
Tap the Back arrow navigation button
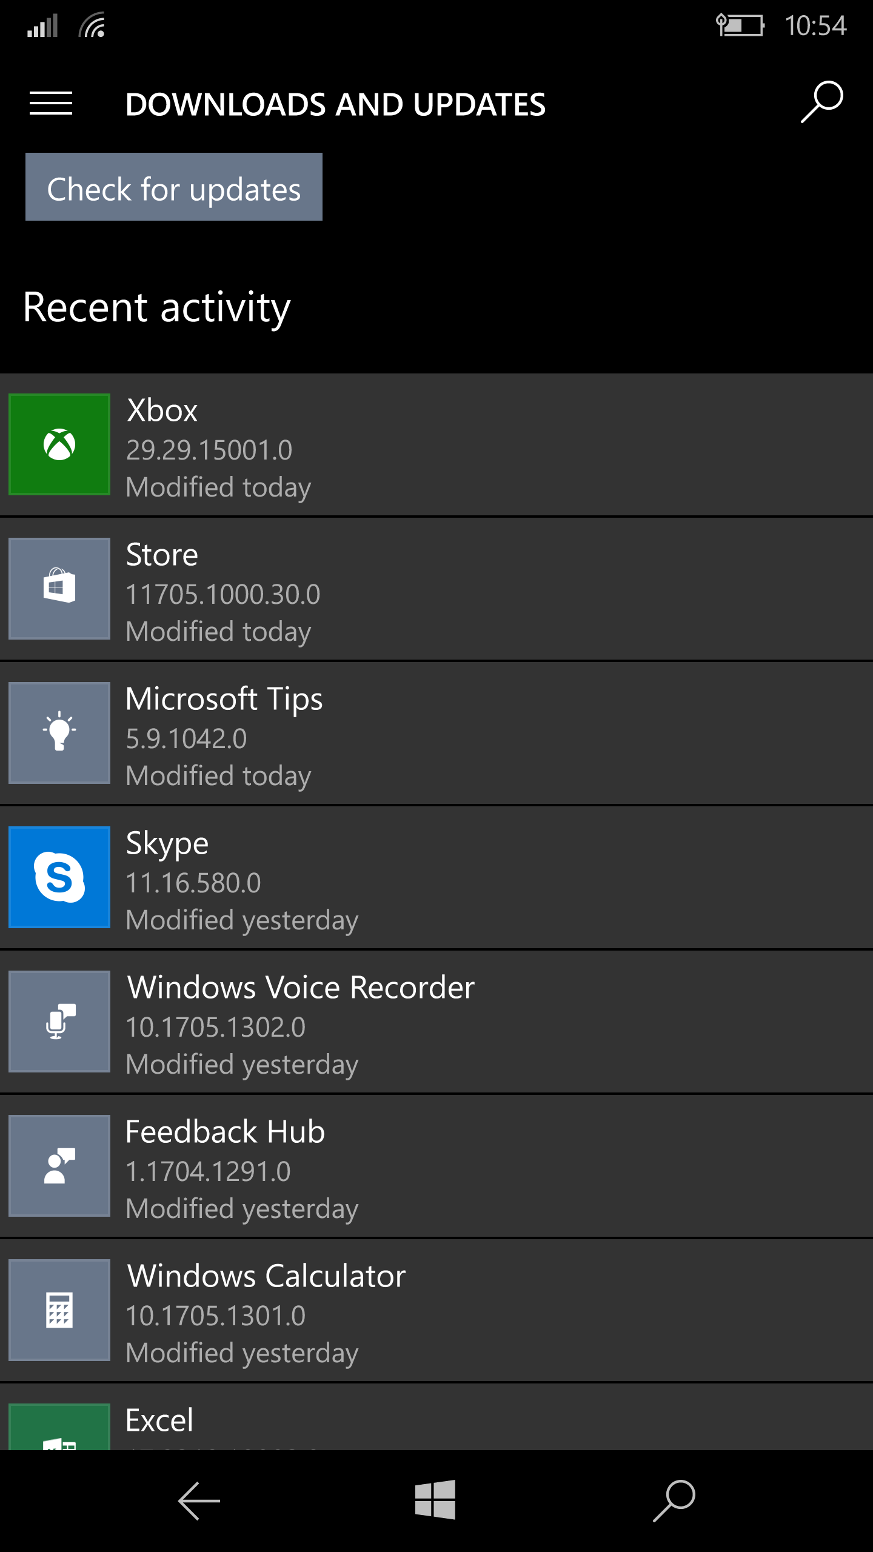point(199,1500)
